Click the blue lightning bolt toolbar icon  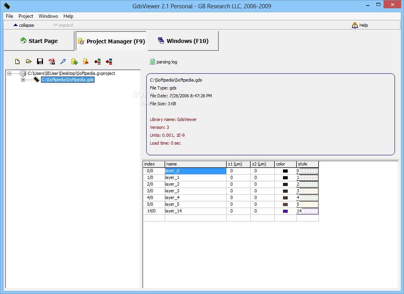(63, 61)
